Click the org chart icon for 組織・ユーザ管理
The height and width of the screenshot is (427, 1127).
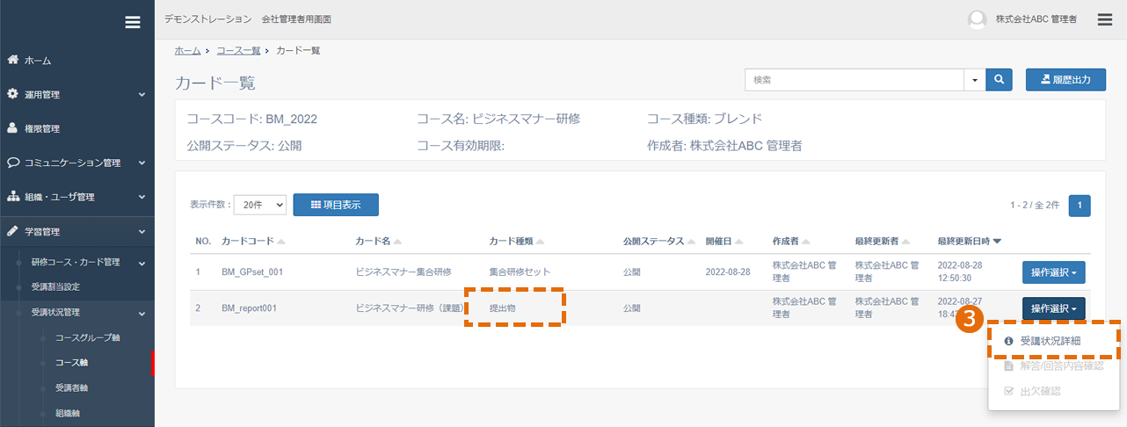(13, 197)
